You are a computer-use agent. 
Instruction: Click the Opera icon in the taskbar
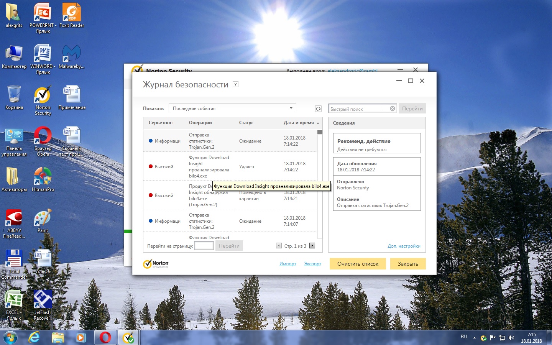tap(105, 337)
